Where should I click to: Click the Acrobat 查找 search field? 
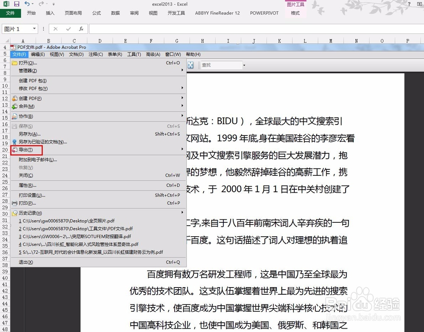click(x=221, y=65)
